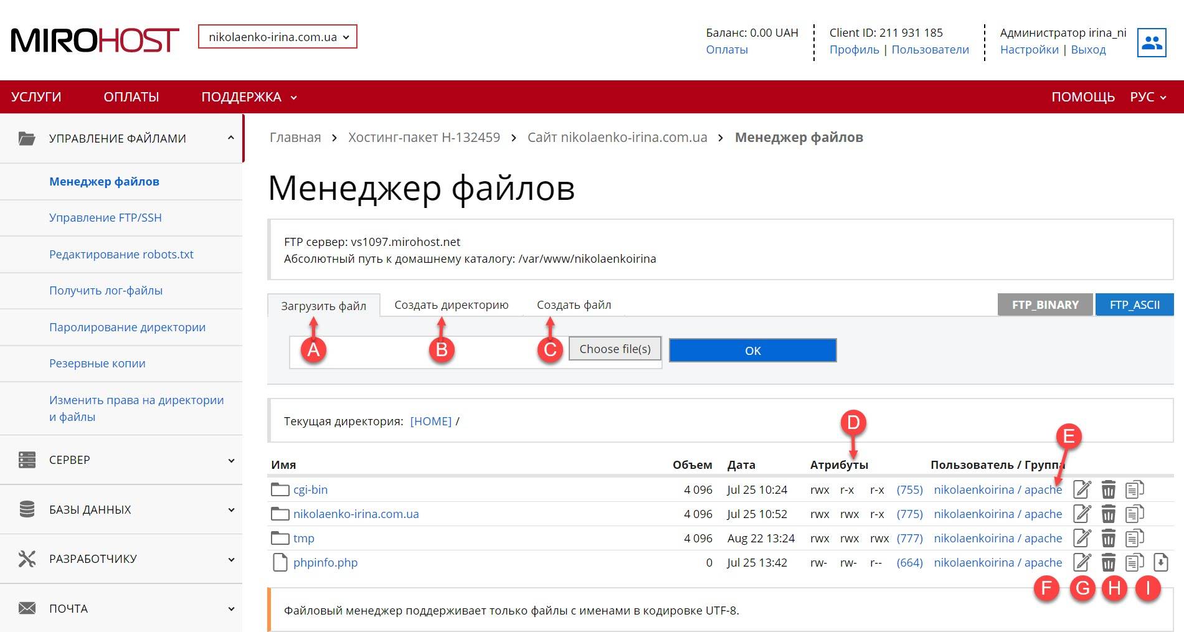Switch to the Загрузить файл tab
The width and height of the screenshot is (1184, 632).
point(323,306)
